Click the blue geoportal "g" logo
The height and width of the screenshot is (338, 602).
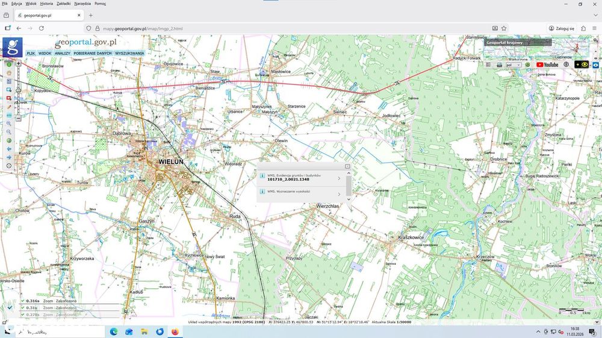pyautogui.click(x=13, y=47)
